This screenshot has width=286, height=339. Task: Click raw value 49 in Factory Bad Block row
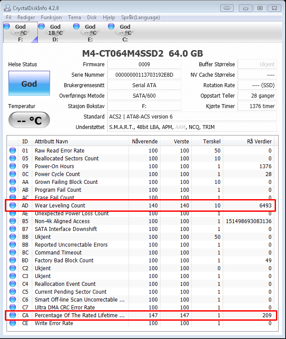[269, 260]
